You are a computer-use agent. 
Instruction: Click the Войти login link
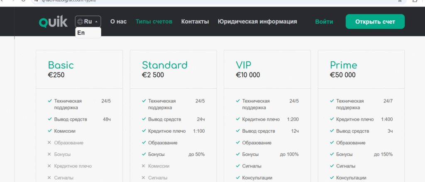tap(324, 22)
